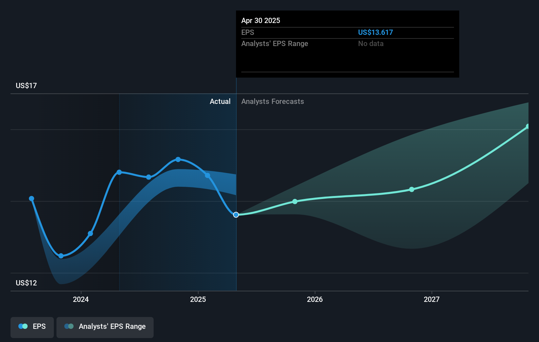Switch to the Analysts Forecasts section label
Screen dimensions: 539x342
tap(272, 101)
